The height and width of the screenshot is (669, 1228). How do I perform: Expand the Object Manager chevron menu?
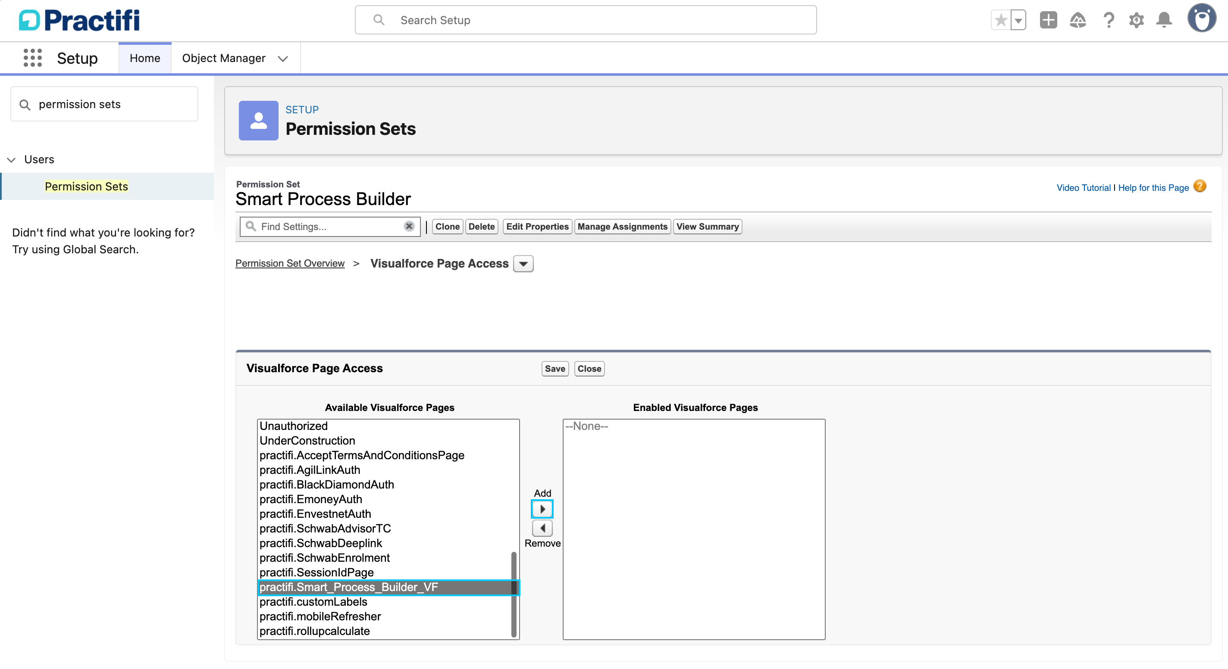[x=283, y=59]
